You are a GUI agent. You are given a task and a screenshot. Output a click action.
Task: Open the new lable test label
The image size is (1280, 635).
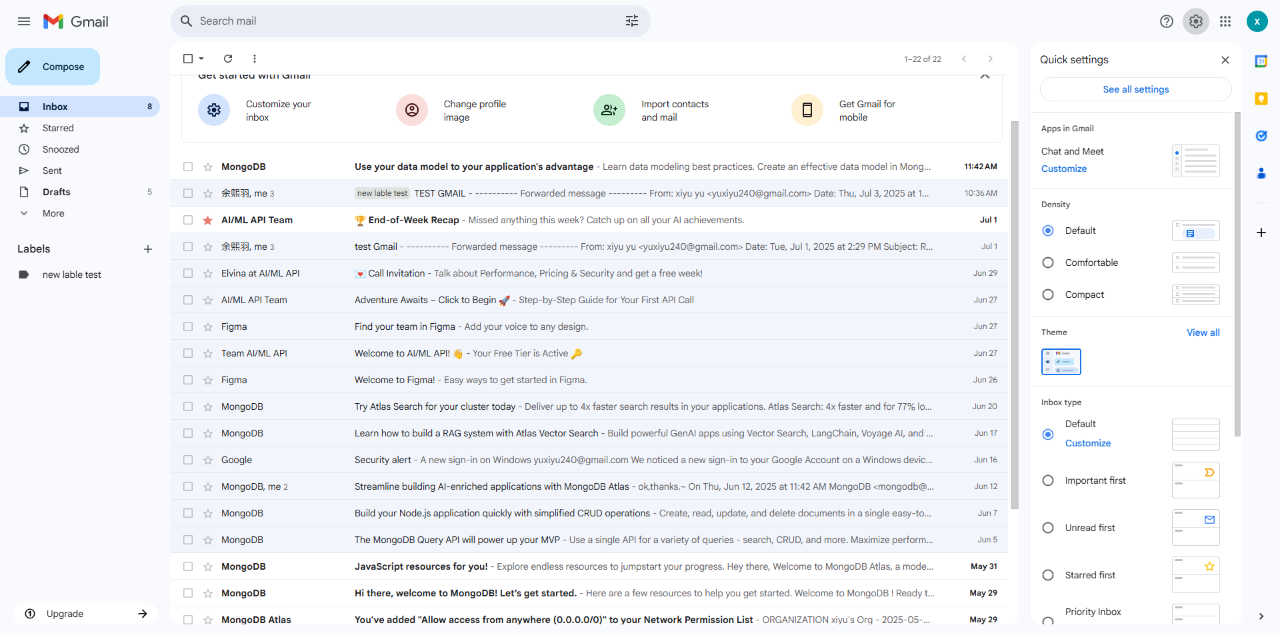[x=80, y=275]
